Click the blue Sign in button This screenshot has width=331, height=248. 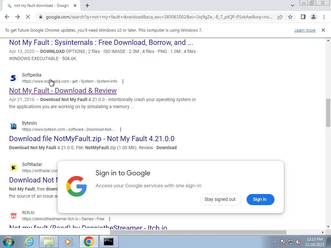[x=260, y=199]
